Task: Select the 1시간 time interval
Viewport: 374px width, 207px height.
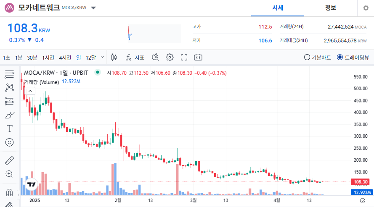Action: [x=48, y=58]
